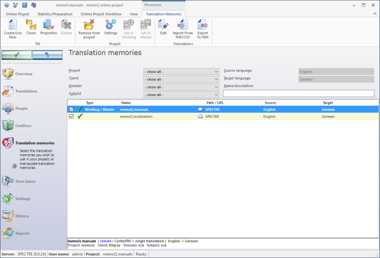Open the History pane
380x258 pixels.
pyautogui.click(x=15, y=216)
